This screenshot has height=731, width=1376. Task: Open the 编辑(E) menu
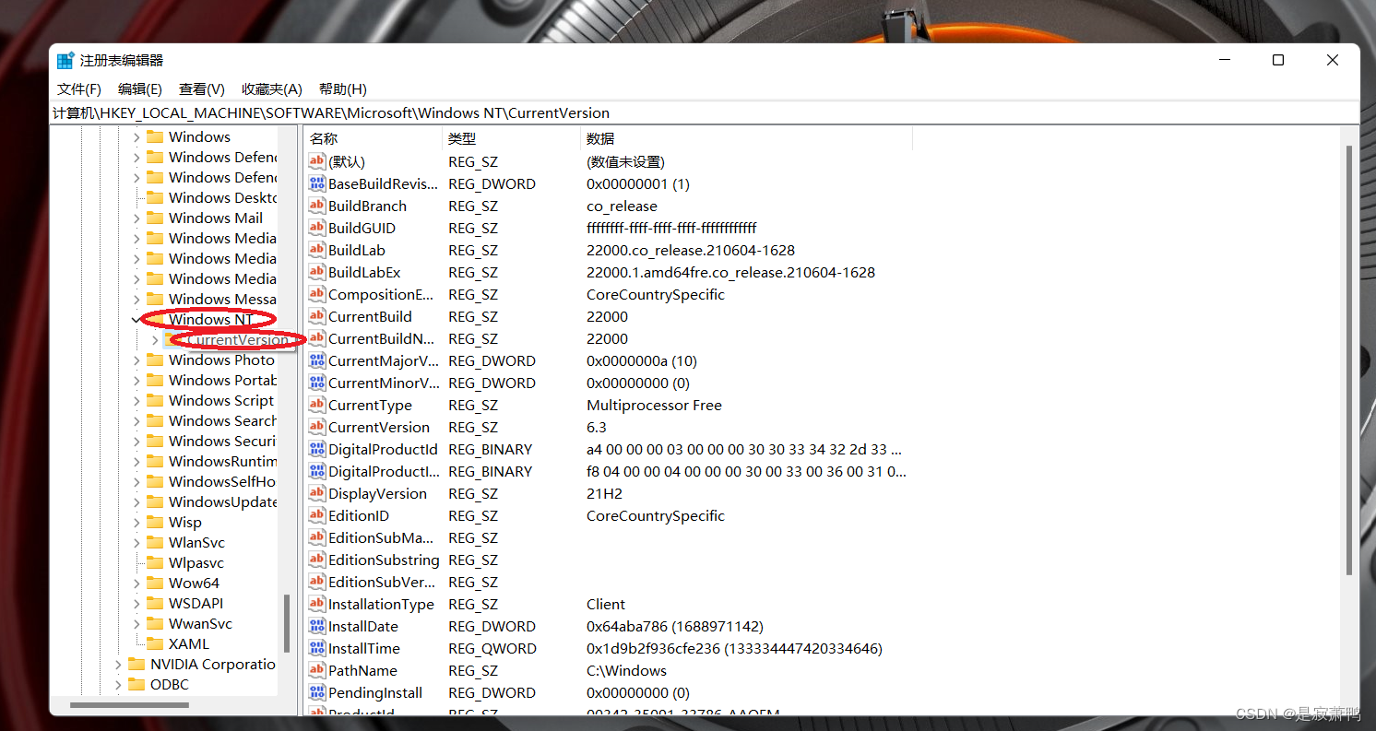[140, 89]
